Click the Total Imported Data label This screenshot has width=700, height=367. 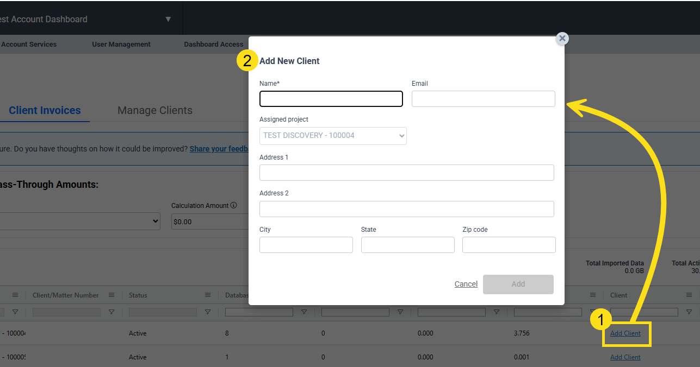(615, 263)
